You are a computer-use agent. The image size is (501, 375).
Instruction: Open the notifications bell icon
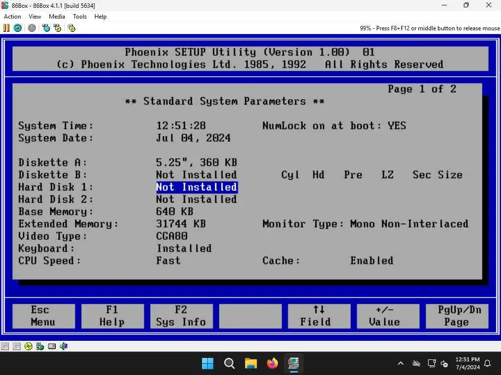pos(488,363)
